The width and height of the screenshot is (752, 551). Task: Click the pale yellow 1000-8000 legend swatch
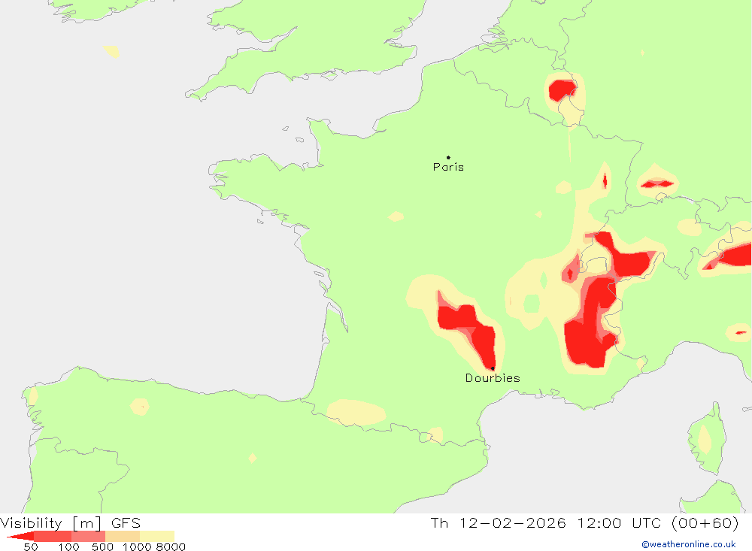[x=157, y=536]
